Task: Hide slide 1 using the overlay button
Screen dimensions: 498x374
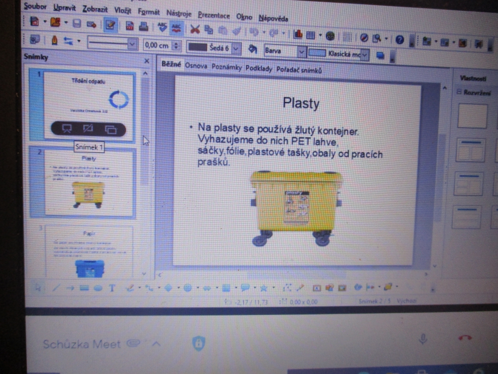Action: (x=88, y=129)
